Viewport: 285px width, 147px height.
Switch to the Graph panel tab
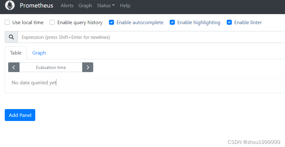pos(39,53)
